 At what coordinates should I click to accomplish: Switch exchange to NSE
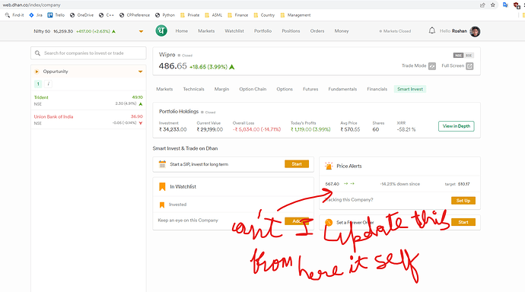point(458,56)
